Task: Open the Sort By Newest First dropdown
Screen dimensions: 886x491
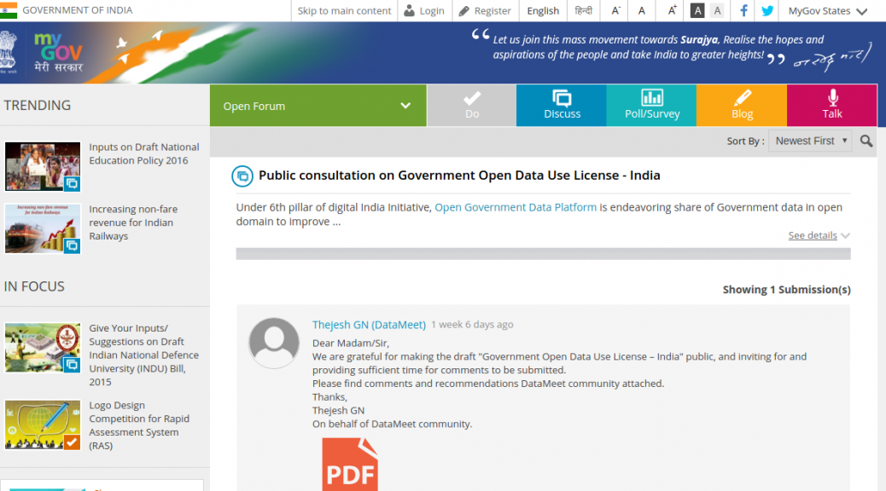Action: (810, 142)
